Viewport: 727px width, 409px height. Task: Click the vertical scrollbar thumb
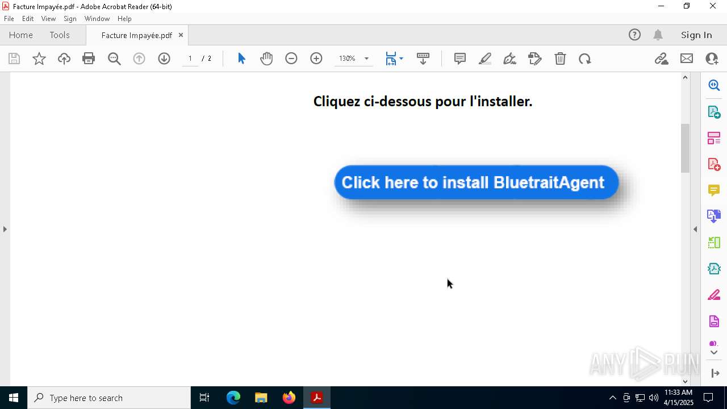(685, 148)
